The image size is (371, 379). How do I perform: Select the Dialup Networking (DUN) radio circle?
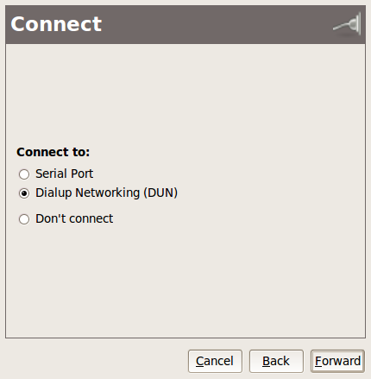(24, 193)
